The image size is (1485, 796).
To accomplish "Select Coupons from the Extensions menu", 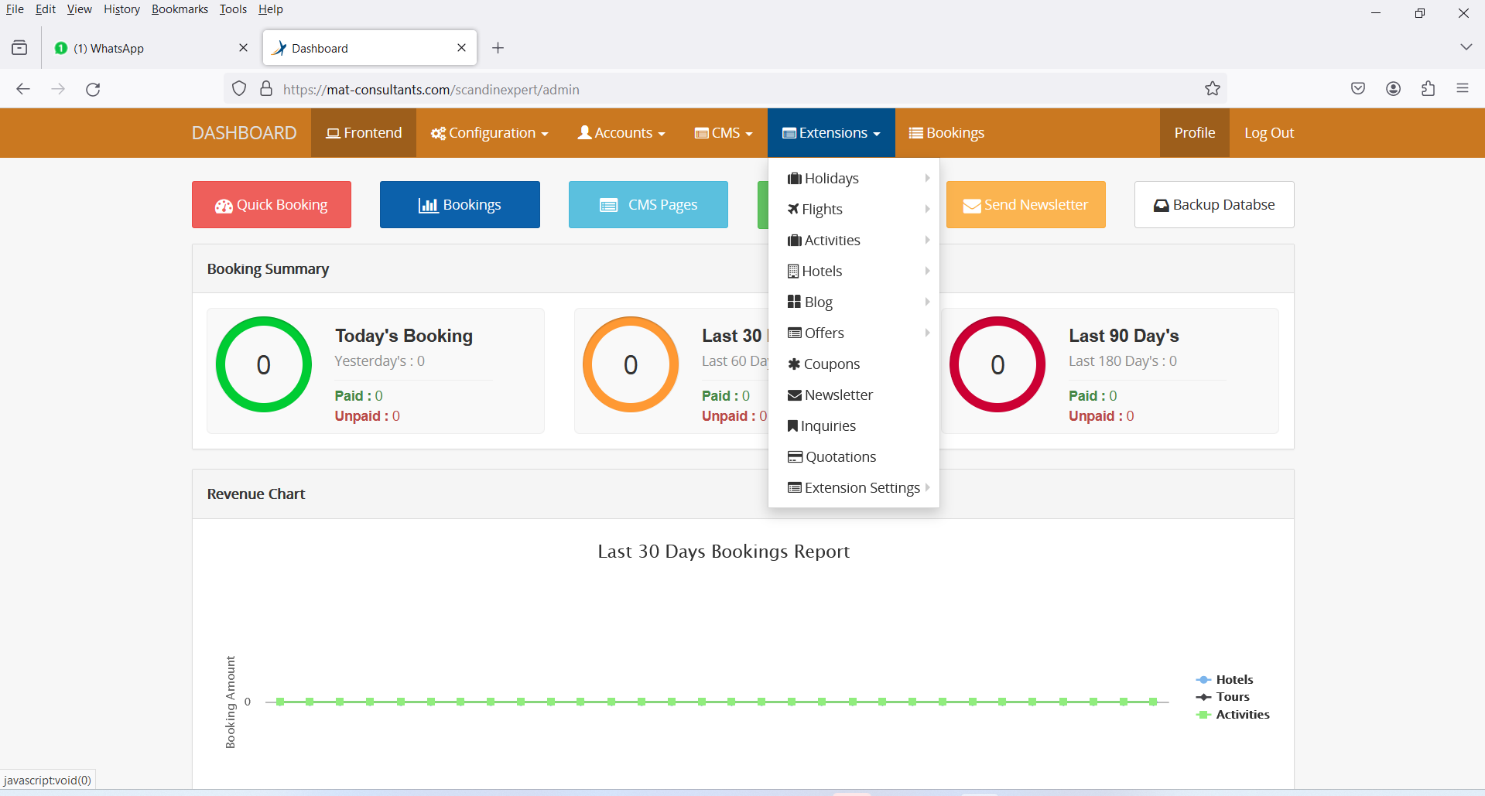I will tap(831, 364).
